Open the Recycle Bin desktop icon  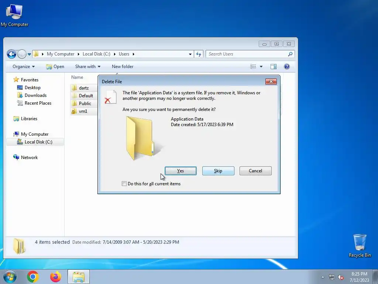(360, 246)
